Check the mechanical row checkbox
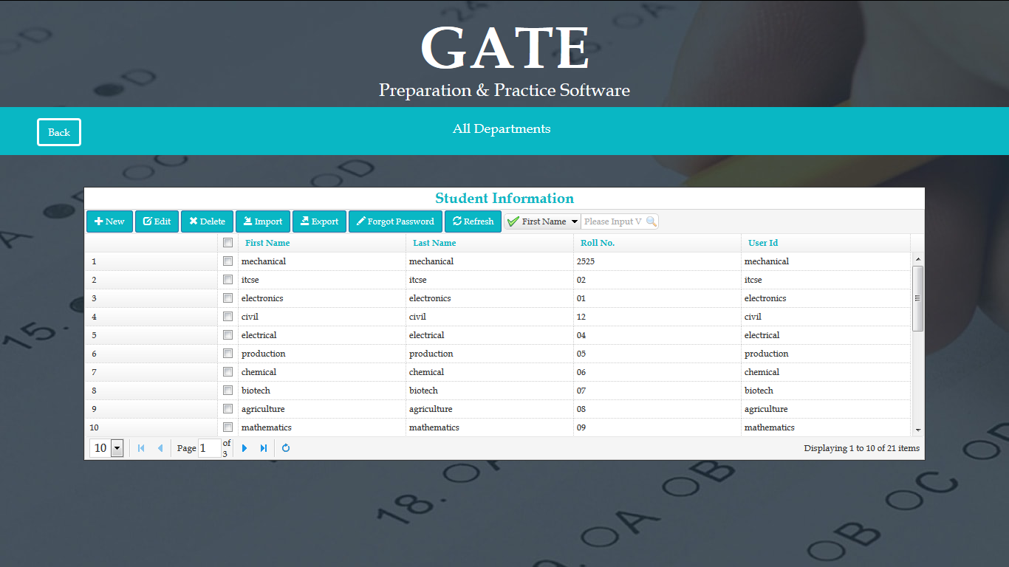 pyautogui.click(x=228, y=261)
